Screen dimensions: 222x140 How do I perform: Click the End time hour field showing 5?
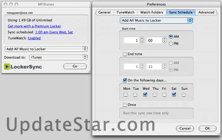[x=131, y=67]
